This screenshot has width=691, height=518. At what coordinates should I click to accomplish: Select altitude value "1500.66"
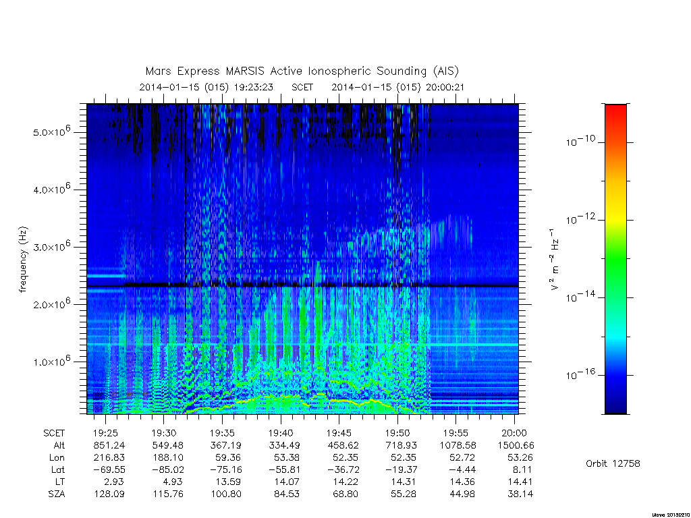point(516,445)
